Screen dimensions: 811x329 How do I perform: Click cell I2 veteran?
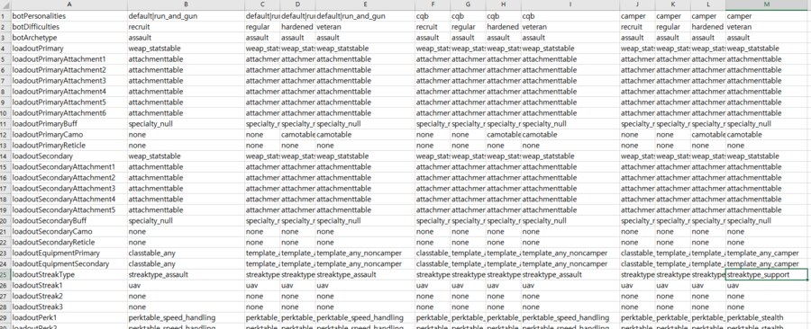[x=570, y=27]
